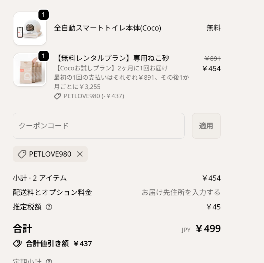Click the quantity badge on cat litter thumbnail
264x263 pixels.
point(44,56)
